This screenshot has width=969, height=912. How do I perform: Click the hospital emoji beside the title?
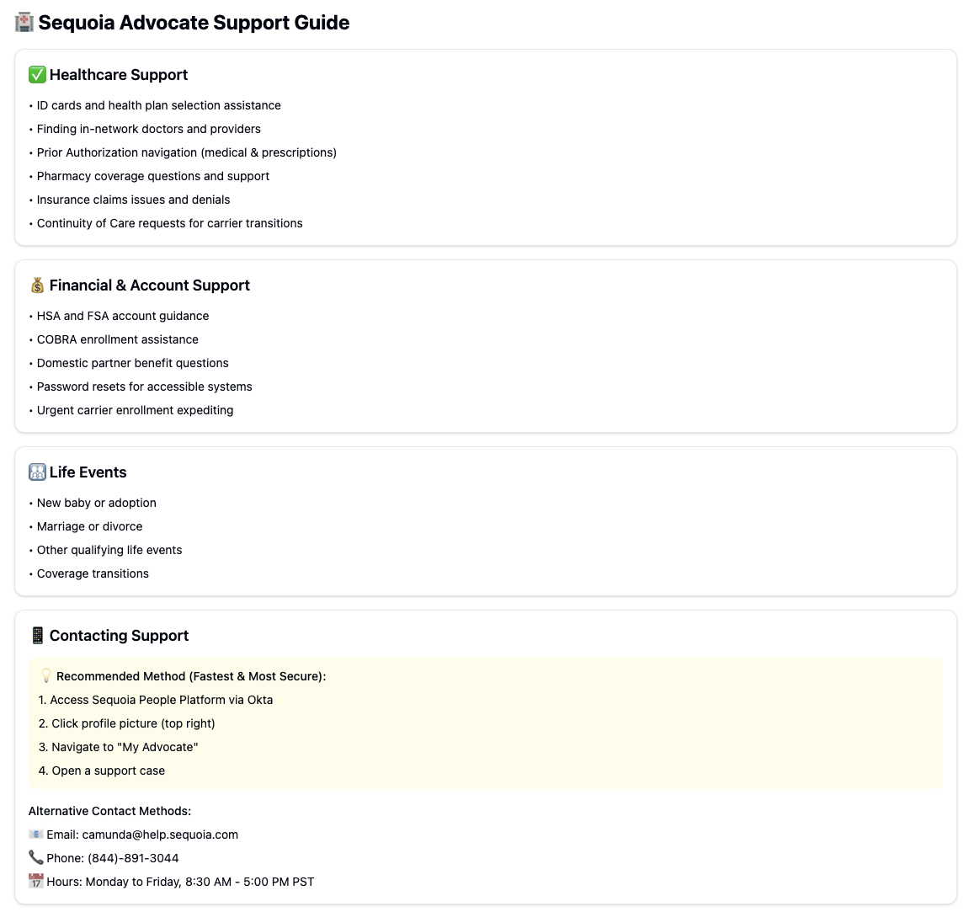[x=24, y=22]
